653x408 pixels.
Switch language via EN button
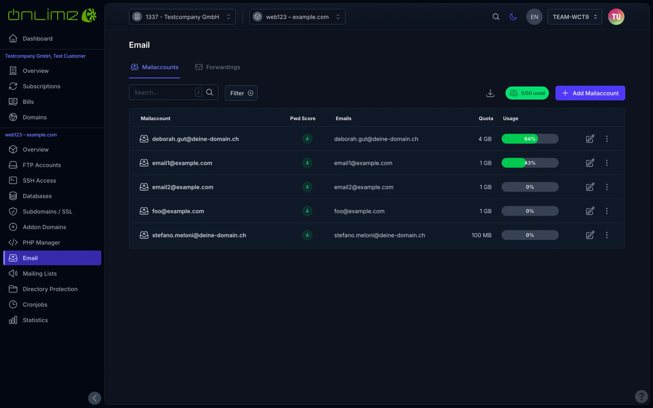point(534,17)
